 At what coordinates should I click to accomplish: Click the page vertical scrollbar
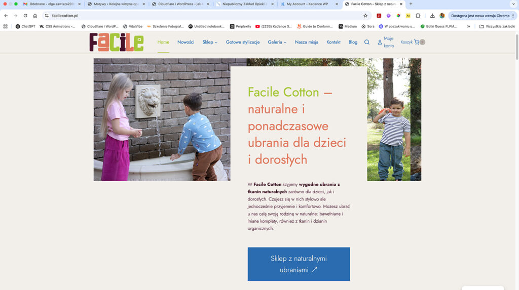tap(516, 46)
